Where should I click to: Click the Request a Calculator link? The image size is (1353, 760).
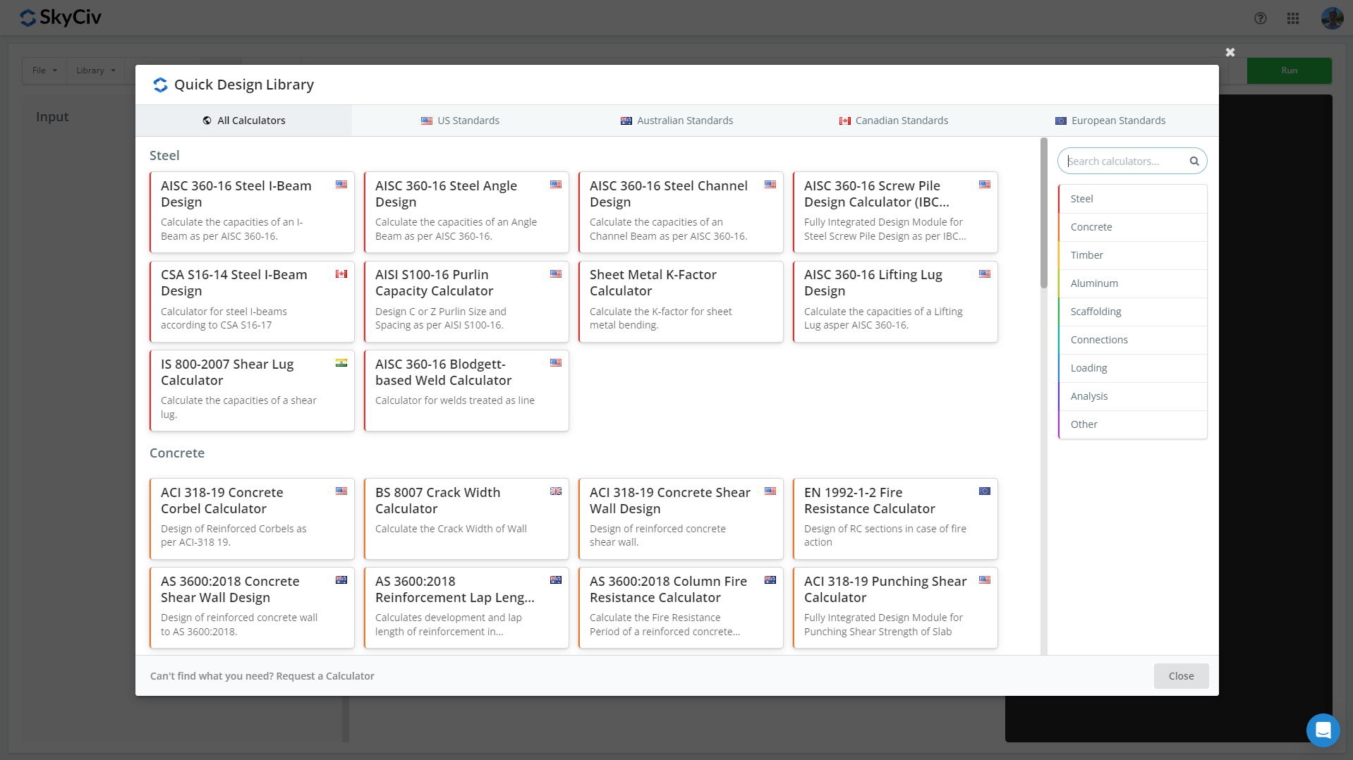point(325,676)
